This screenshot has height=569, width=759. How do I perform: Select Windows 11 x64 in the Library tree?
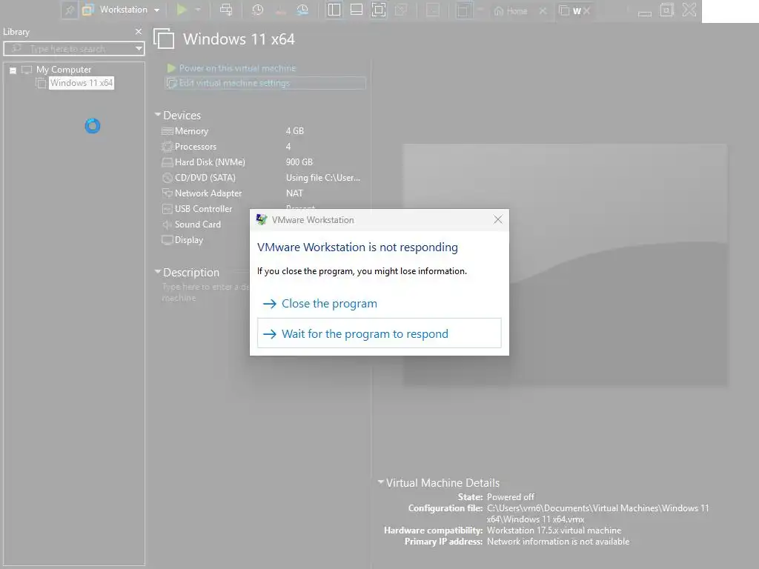[82, 83]
